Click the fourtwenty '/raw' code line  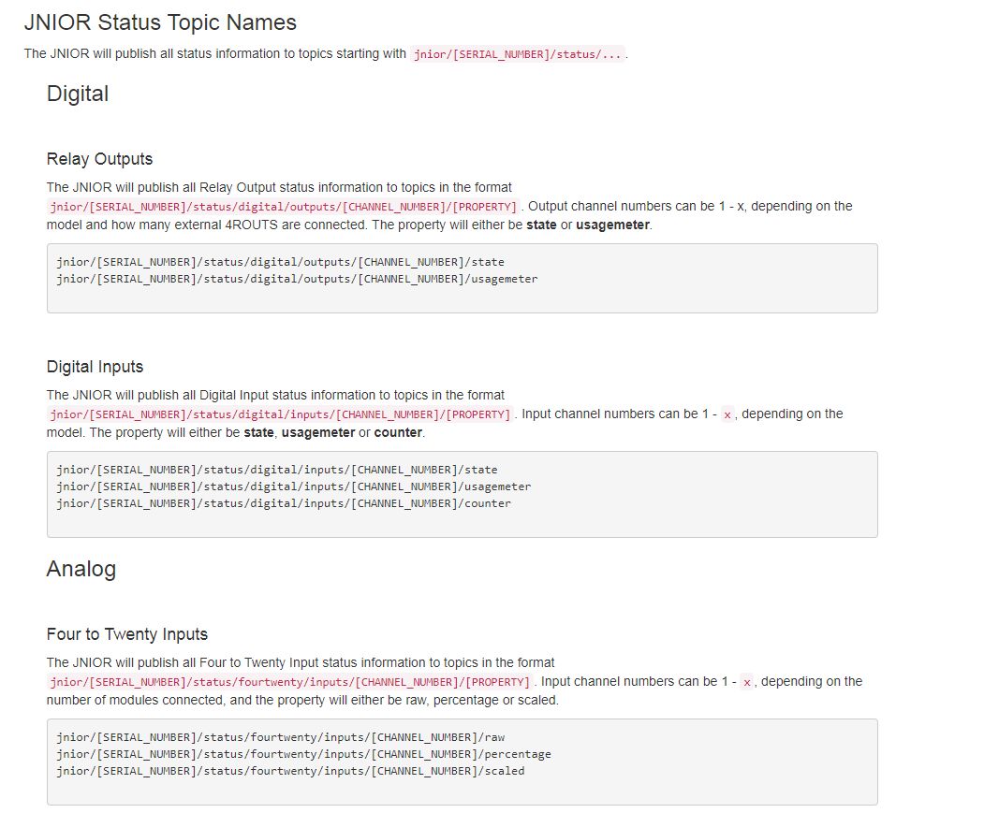pyautogui.click(x=281, y=737)
